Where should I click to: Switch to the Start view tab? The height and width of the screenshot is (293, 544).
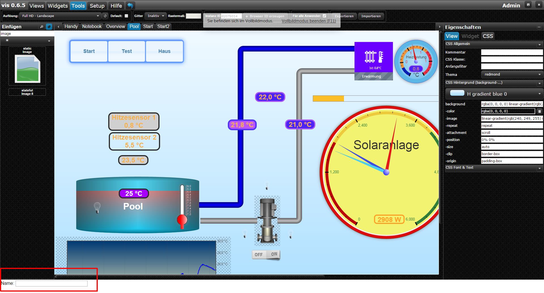coord(148,27)
